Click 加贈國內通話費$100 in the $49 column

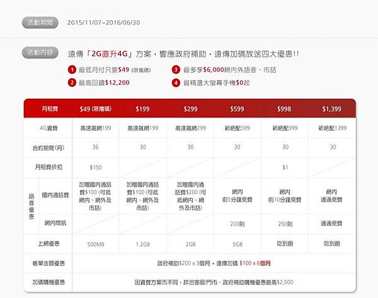(95, 196)
